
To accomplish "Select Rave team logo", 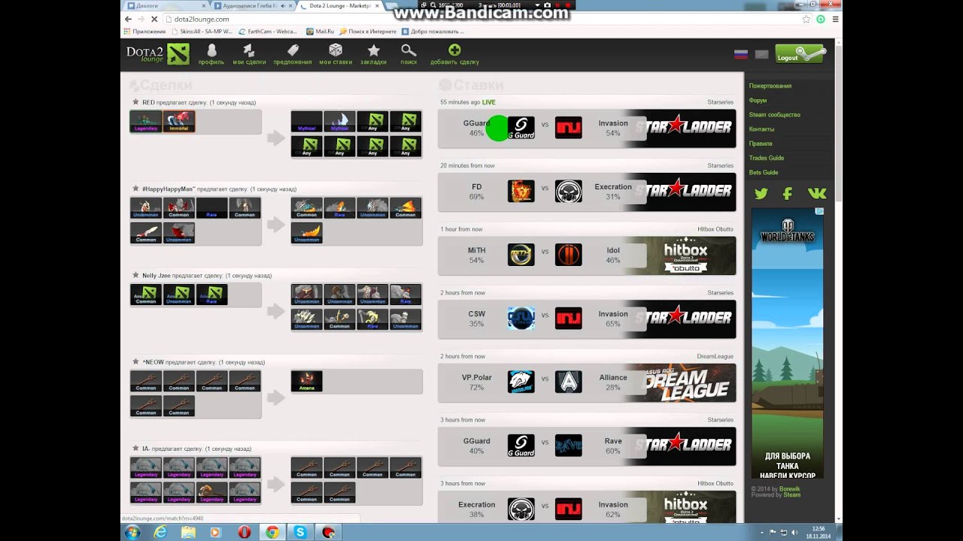I will pyautogui.click(x=569, y=446).
